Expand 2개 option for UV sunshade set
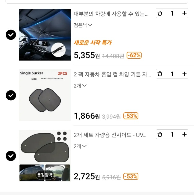 pos(80,146)
